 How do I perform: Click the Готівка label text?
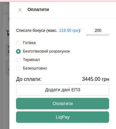(x=29, y=43)
